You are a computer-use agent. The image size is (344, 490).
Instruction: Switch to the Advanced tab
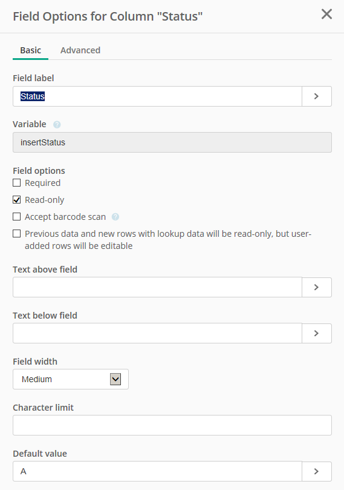tap(80, 50)
